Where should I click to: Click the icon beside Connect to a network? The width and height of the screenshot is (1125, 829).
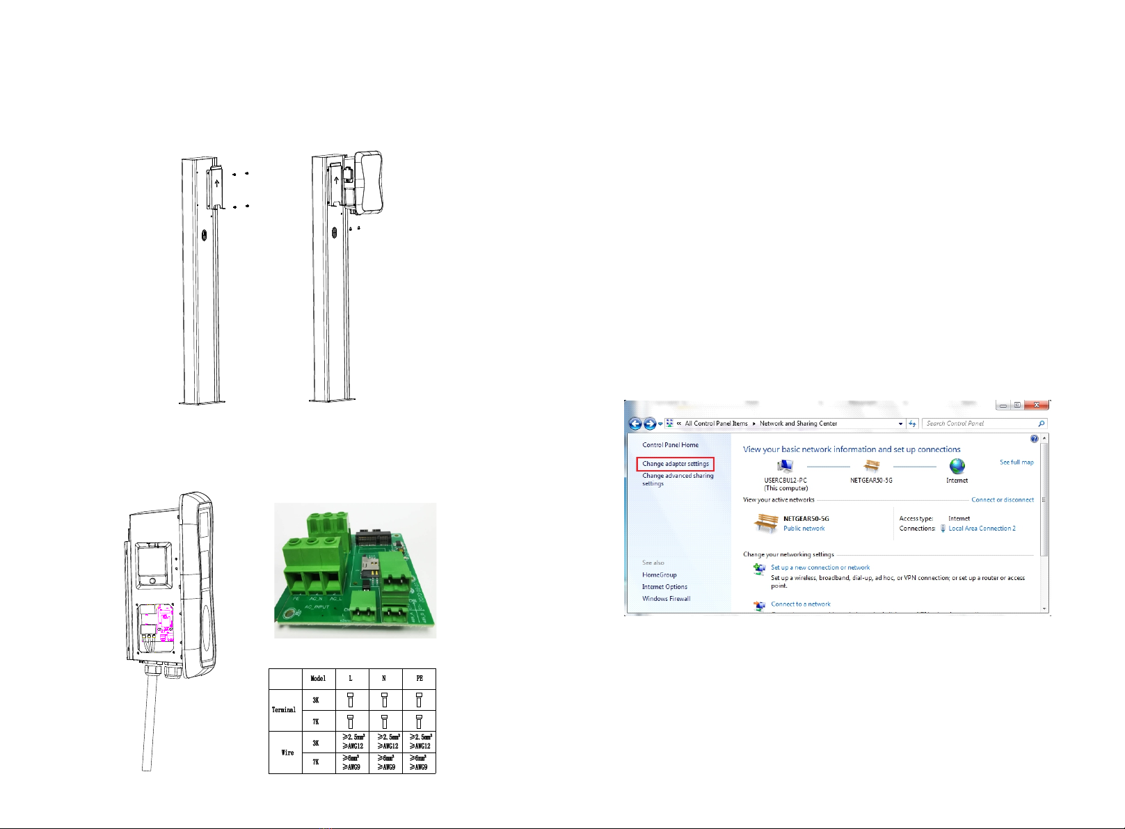point(759,606)
